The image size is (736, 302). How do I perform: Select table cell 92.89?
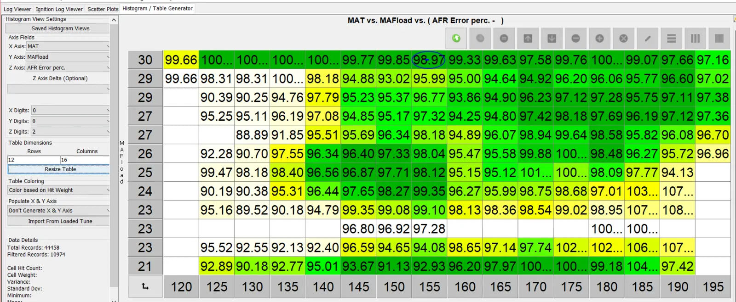point(217,267)
